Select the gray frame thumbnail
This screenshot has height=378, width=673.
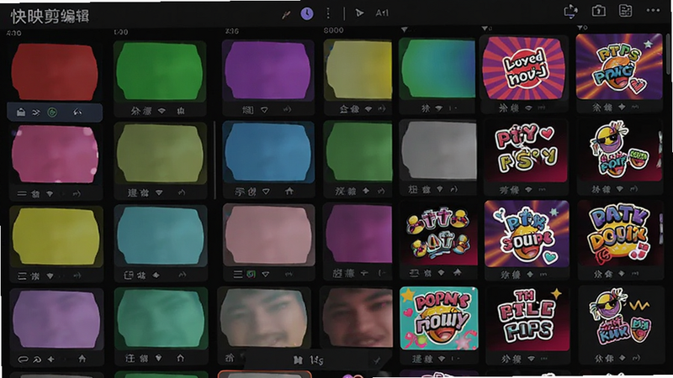coord(437,150)
